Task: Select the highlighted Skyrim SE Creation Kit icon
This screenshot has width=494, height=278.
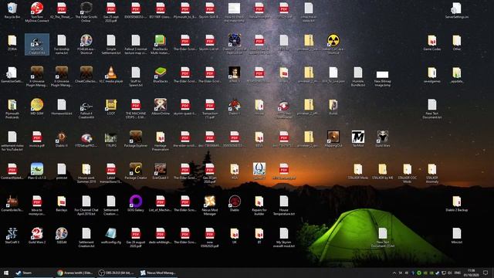Action: point(37,45)
